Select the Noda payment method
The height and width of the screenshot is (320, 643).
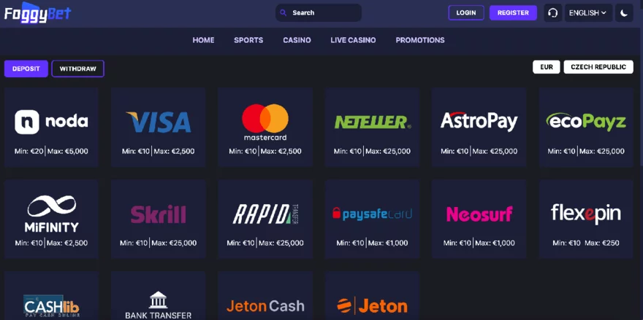tap(51, 128)
